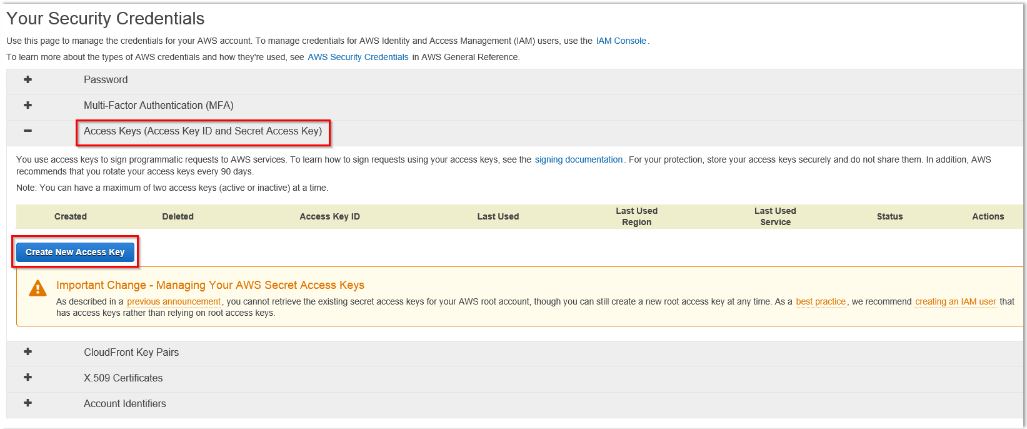This screenshot has width=1027, height=429.
Task: Expand the Password section plus icon
Action: pyautogui.click(x=28, y=79)
